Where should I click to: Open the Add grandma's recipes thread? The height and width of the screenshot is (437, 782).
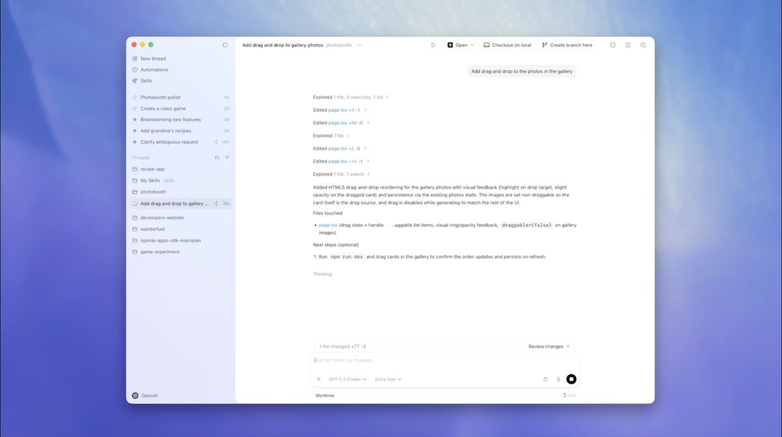tap(181, 131)
